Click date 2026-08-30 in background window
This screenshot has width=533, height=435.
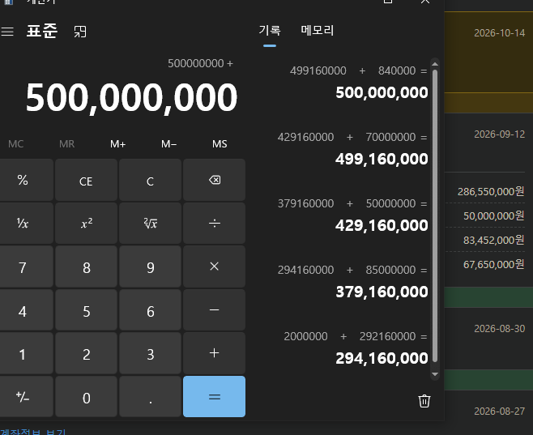[x=499, y=329]
